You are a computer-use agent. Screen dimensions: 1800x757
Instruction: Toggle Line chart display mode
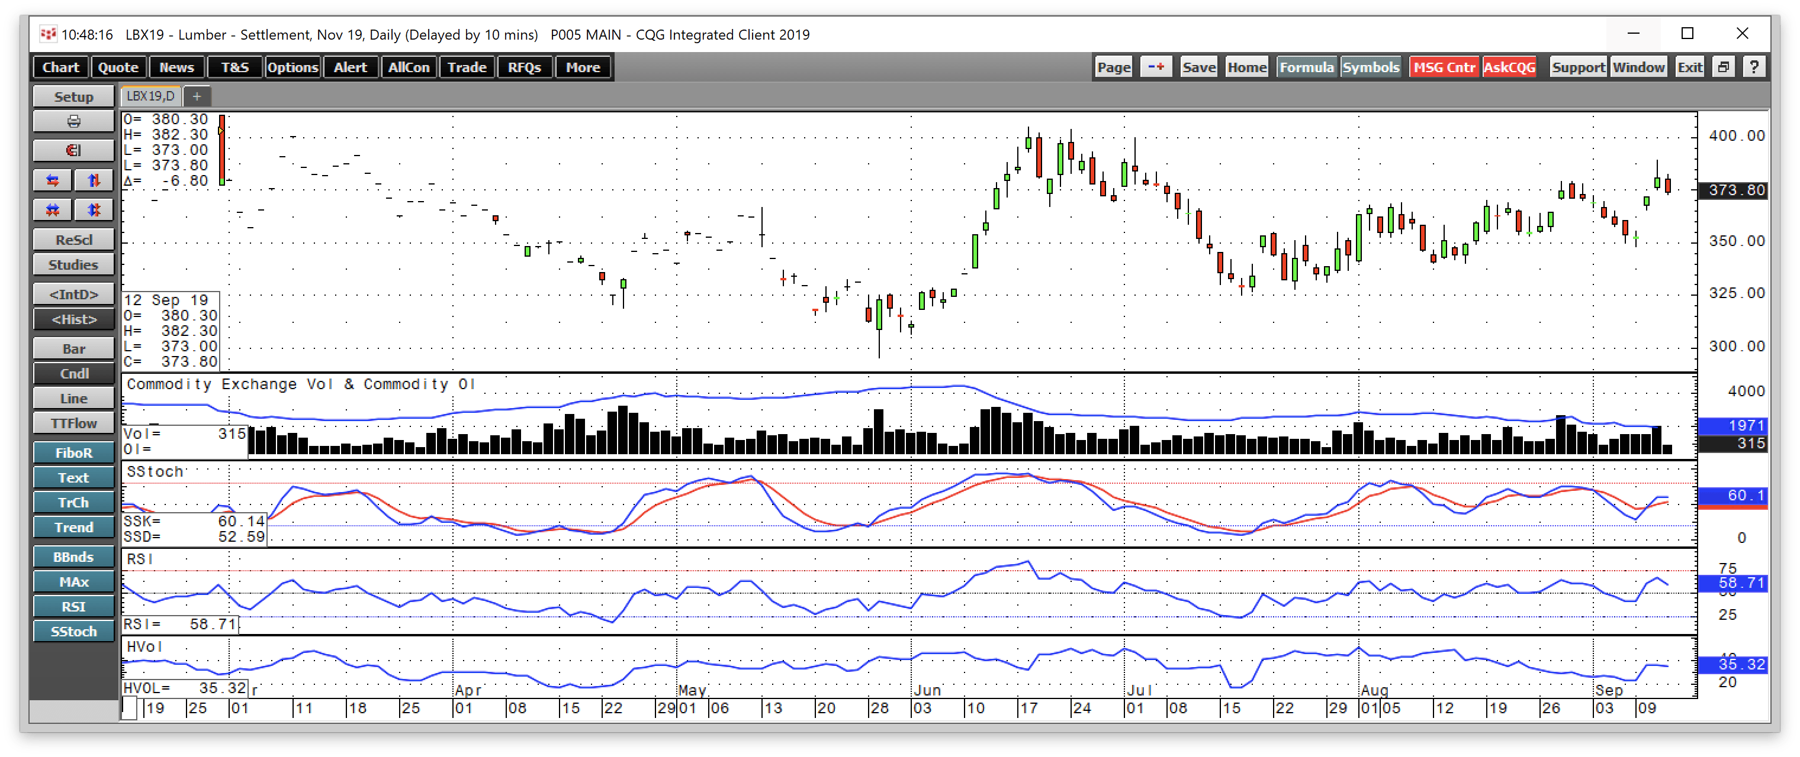[73, 397]
